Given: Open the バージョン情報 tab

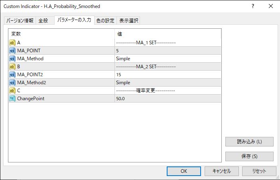Looking at the screenshot, I should (x=20, y=21).
